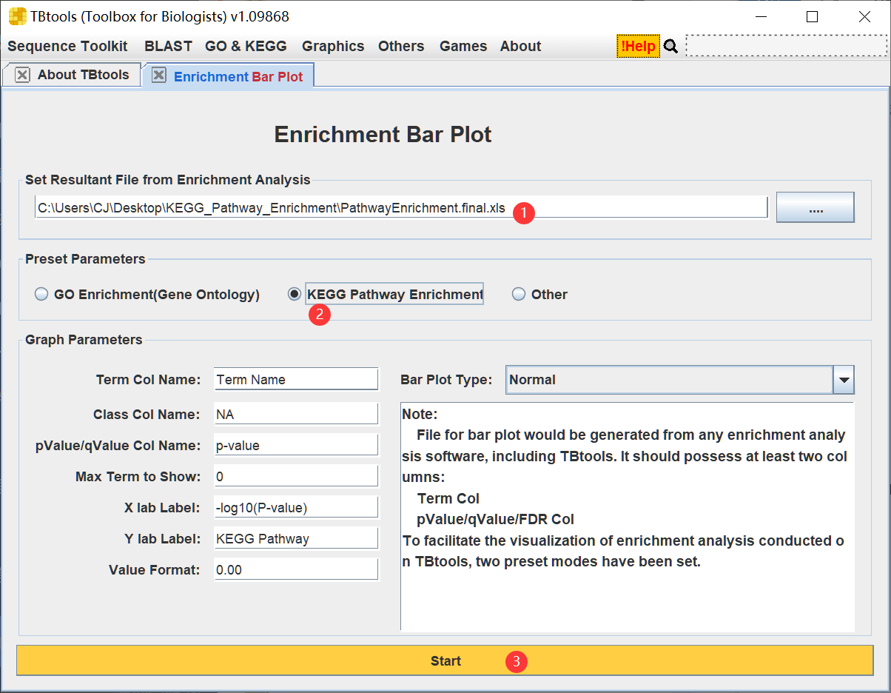Edit the Max Term to Show field

(296, 477)
